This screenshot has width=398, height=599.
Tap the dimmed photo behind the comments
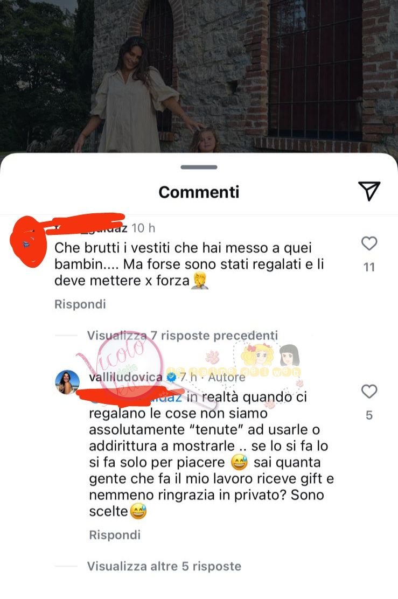(x=199, y=76)
